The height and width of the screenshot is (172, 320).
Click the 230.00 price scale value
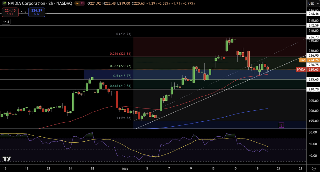coord(313,51)
